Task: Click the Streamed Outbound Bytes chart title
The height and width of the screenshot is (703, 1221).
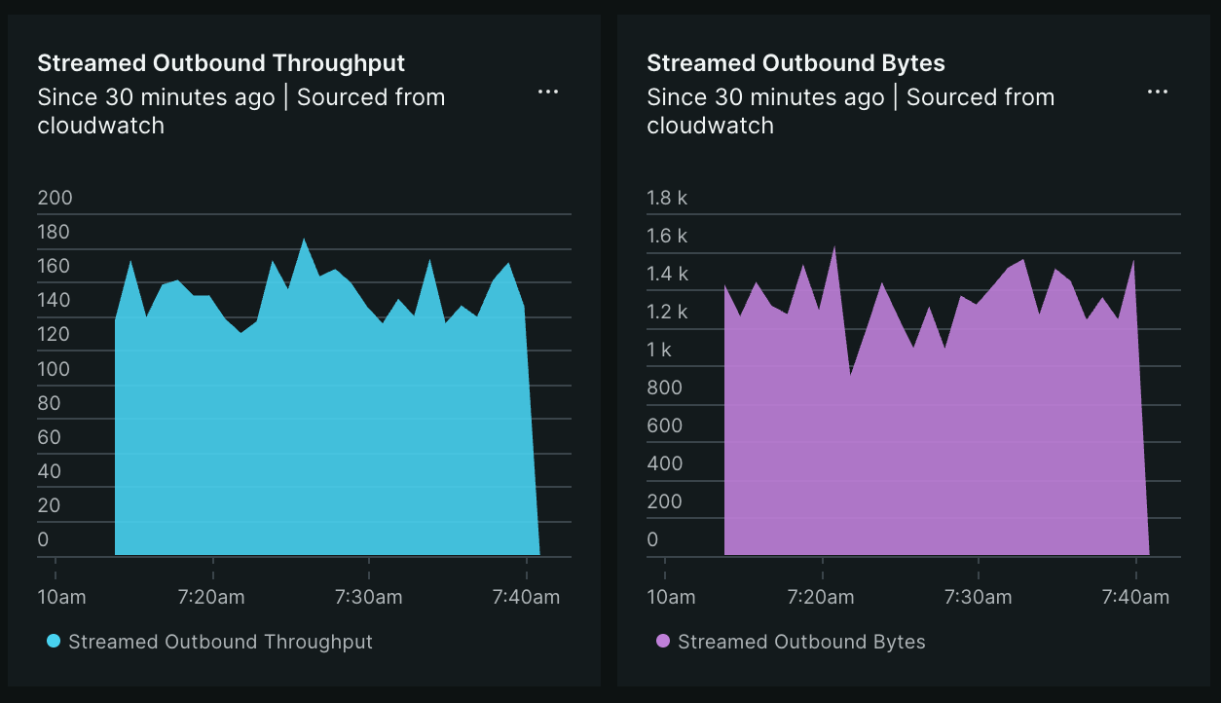Action: (795, 63)
